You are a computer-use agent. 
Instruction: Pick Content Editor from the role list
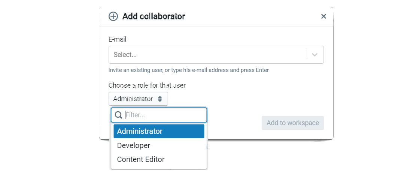(141, 159)
